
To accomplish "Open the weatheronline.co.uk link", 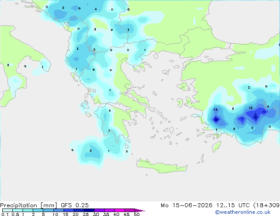I will pos(243,212).
